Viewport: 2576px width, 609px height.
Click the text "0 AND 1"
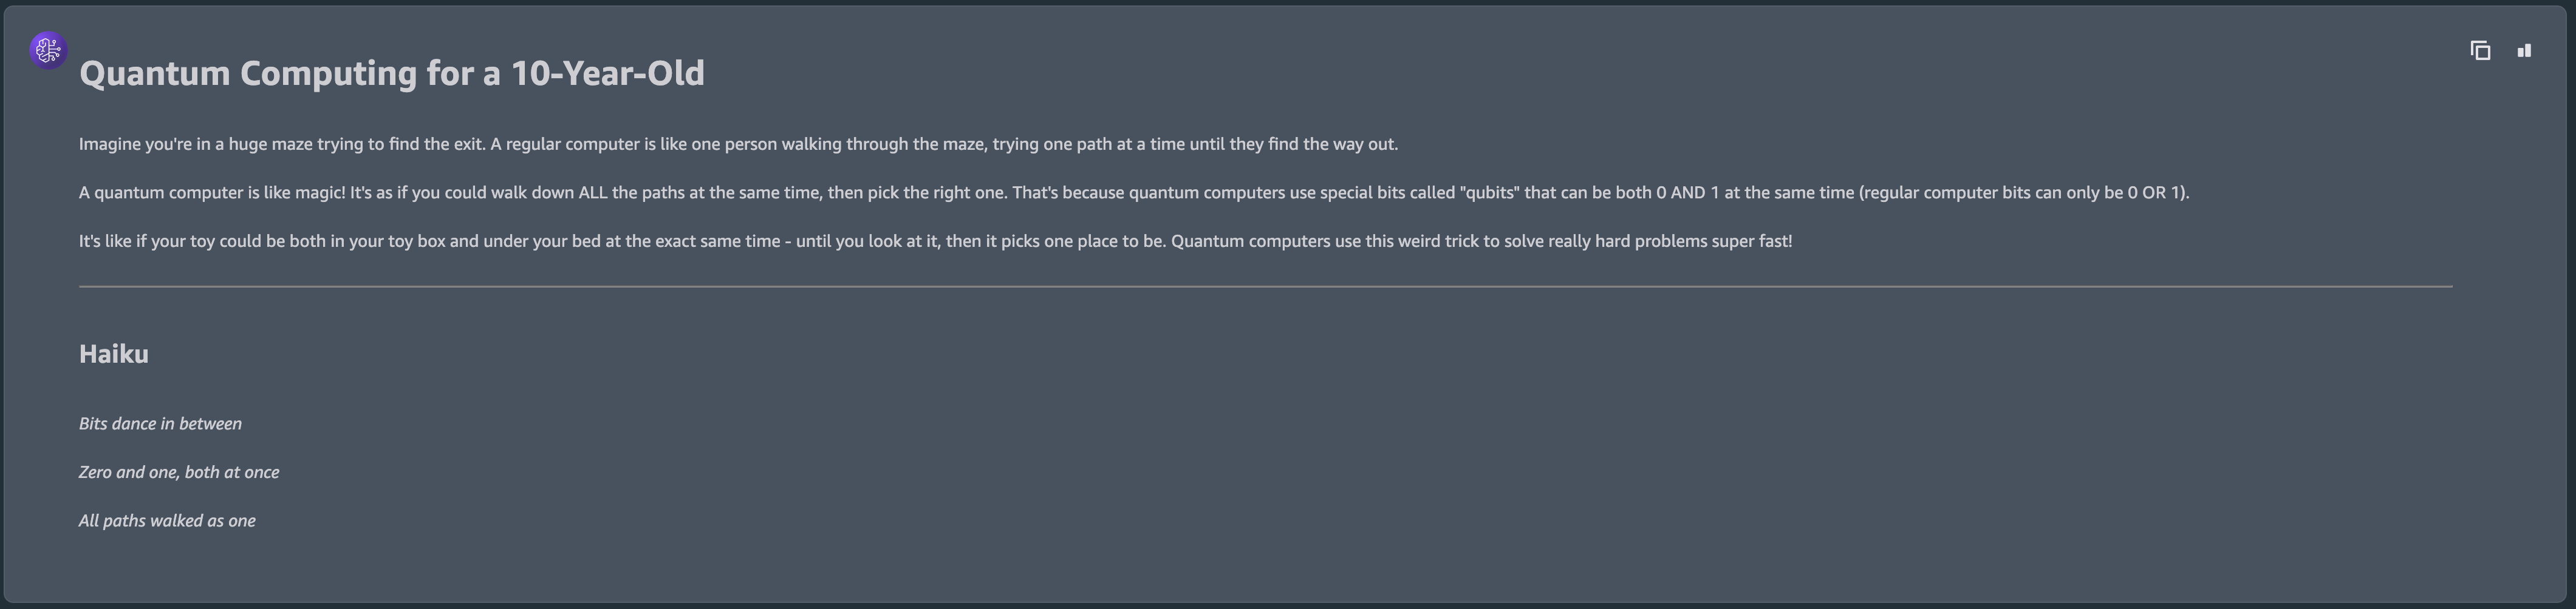click(1687, 193)
